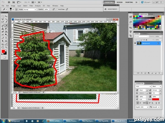Select the Eyedropper tool

[x=6, y=22]
